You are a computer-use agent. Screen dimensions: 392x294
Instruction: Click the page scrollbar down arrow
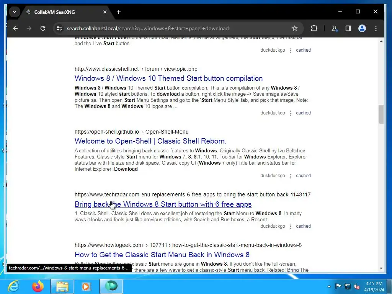(381, 268)
